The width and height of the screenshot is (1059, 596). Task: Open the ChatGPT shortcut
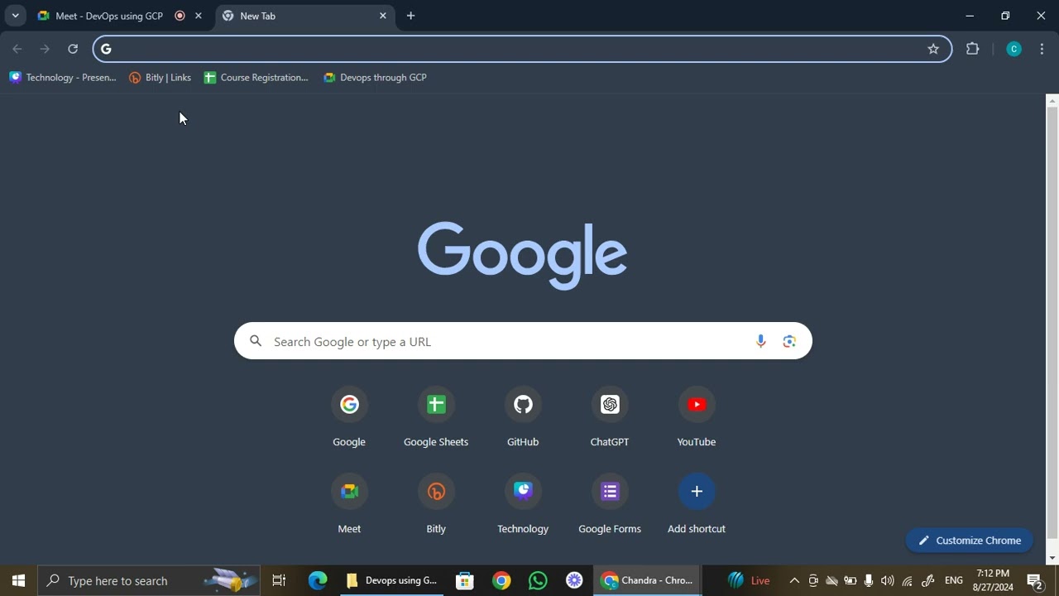point(610,416)
